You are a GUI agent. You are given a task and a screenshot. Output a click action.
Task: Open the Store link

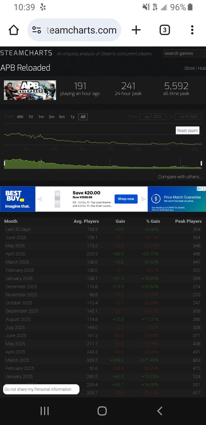(189, 68)
